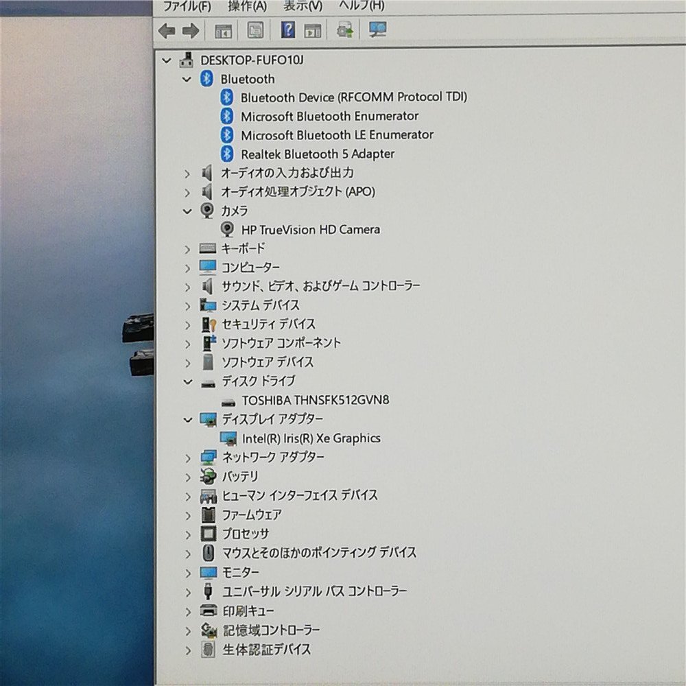Expand システム デバイス category
The height and width of the screenshot is (686, 686).
188,306
